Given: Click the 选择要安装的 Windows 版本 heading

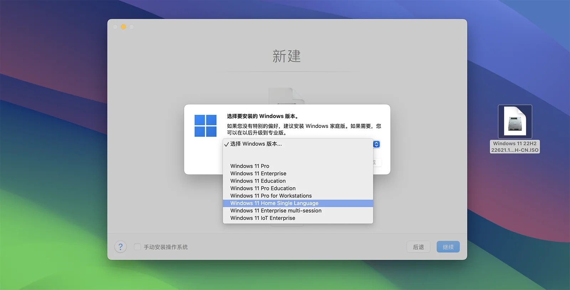Looking at the screenshot, I should (263, 116).
